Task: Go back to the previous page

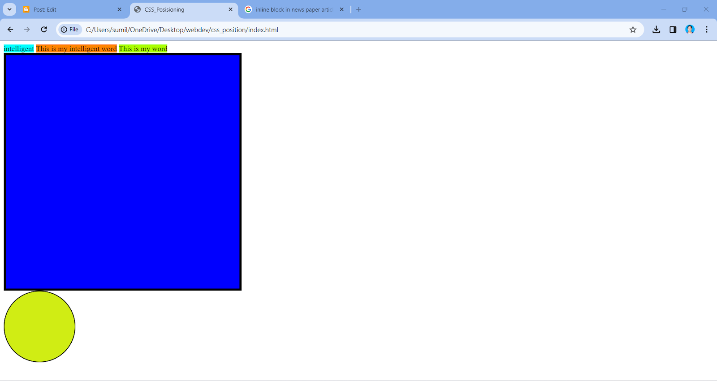Action: (10, 30)
